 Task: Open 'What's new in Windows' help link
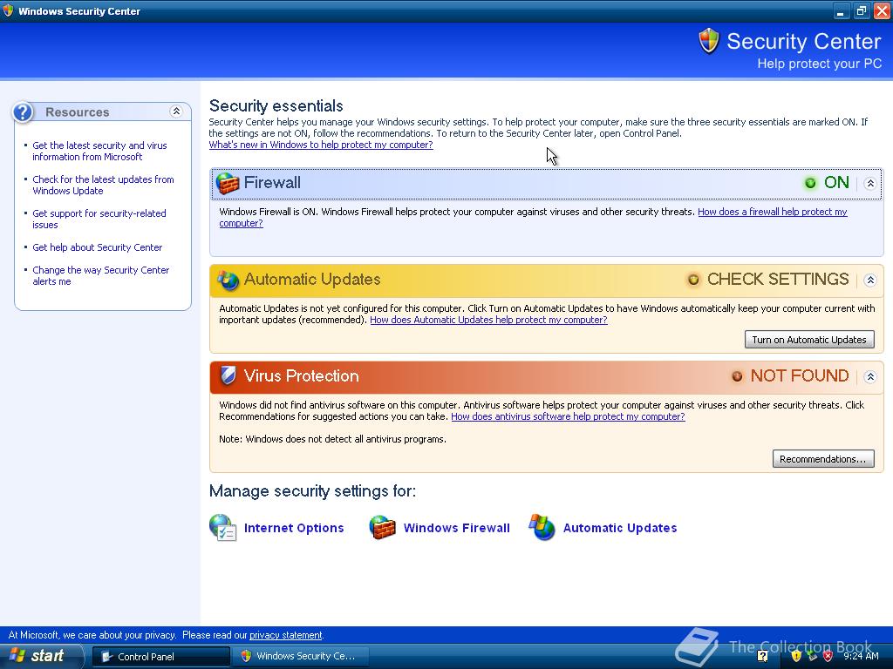click(321, 145)
